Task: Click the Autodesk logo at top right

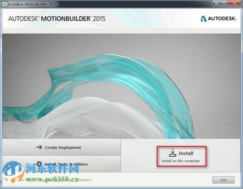Action: tap(218, 19)
